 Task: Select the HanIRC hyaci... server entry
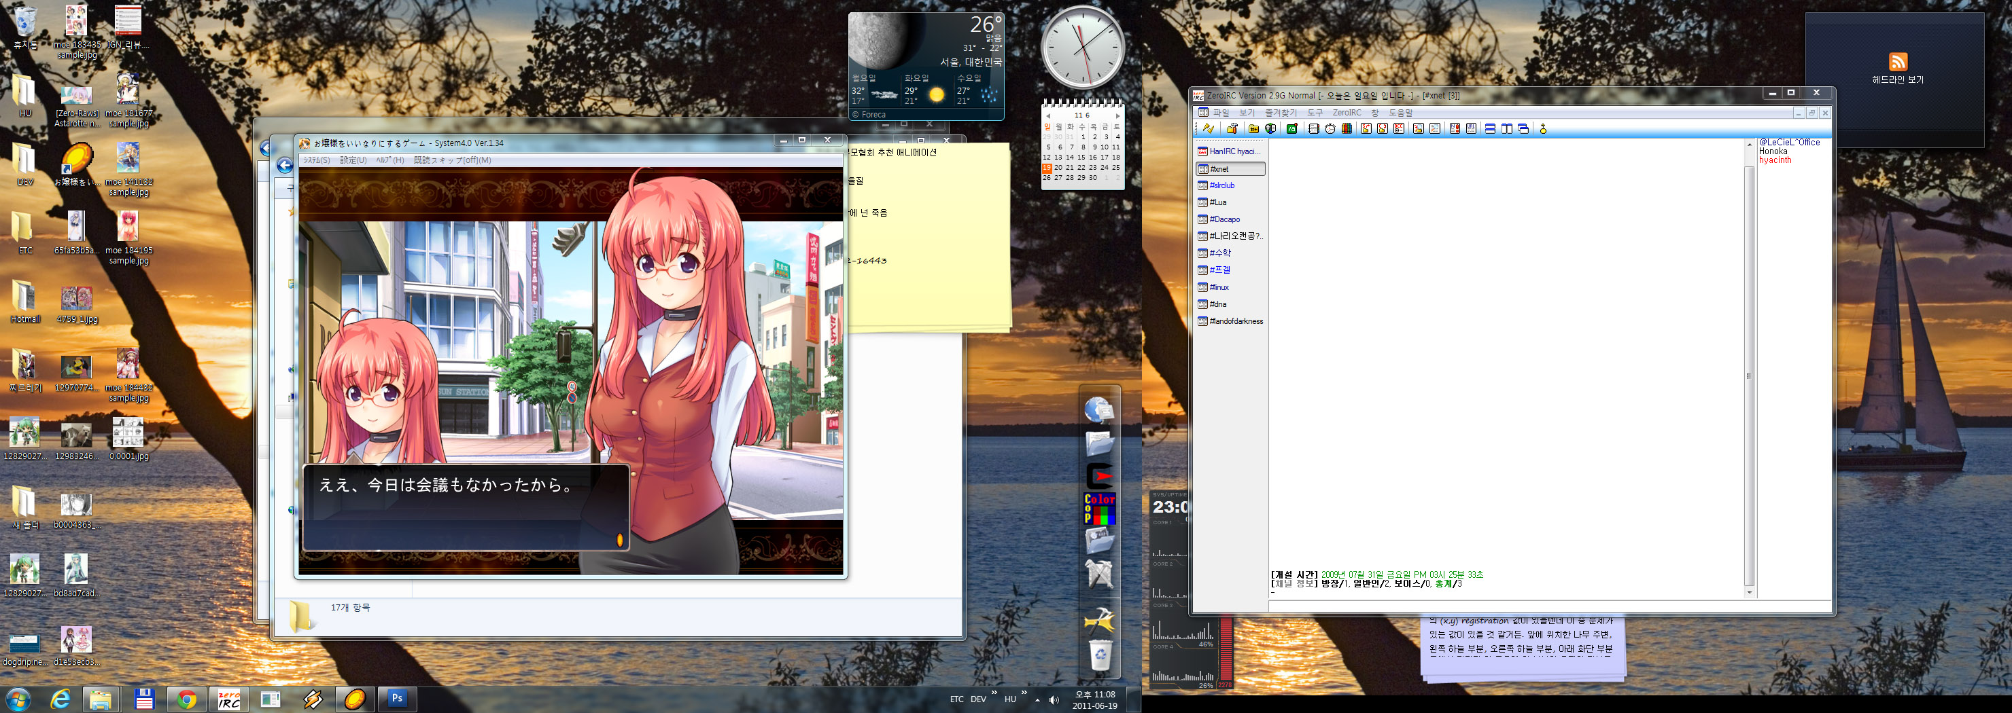pos(1230,151)
